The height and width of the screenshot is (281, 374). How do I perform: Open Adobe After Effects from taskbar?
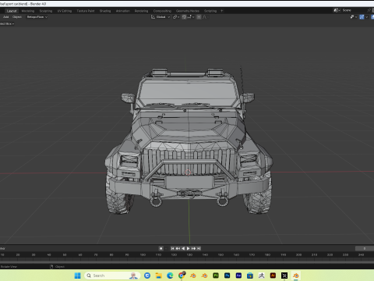click(238, 276)
